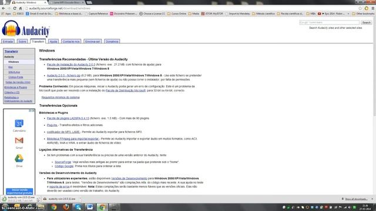The image size is (376, 211).
Task: Open the LADSPA plugins package link
Action: point(68,118)
